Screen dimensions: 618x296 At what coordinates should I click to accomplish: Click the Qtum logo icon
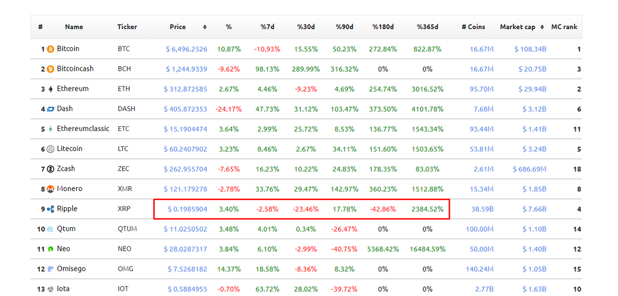tap(51, 230)
